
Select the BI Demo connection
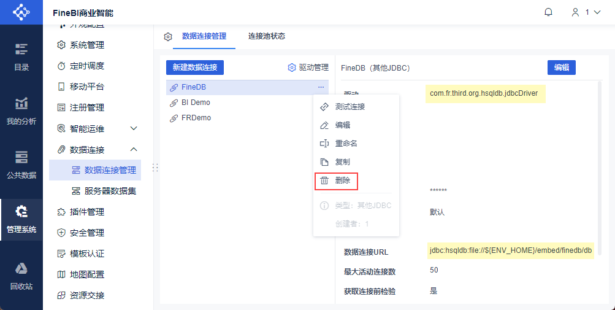click(196, 103)
